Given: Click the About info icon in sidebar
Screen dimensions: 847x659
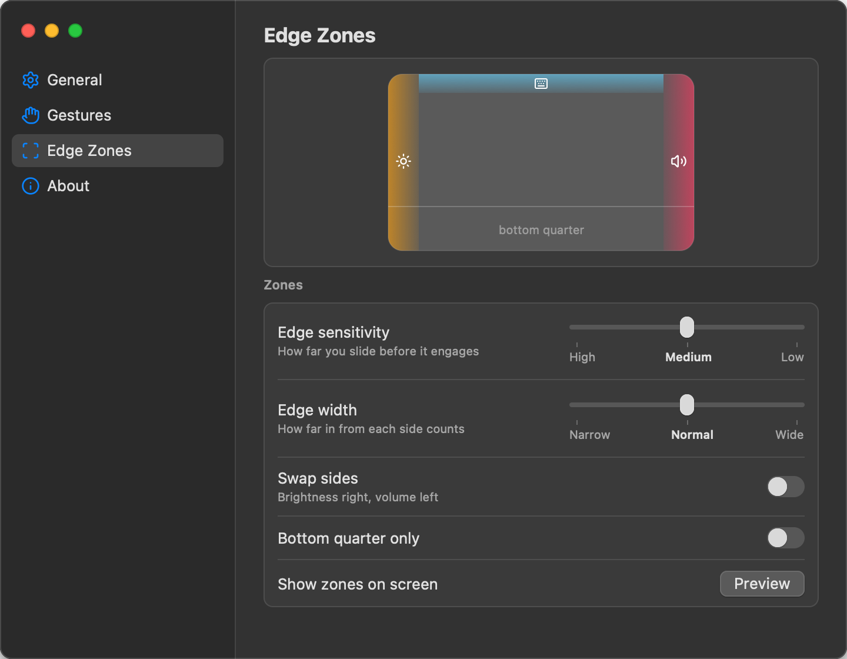Looking at the screenshot, I should tap(31, 186).
